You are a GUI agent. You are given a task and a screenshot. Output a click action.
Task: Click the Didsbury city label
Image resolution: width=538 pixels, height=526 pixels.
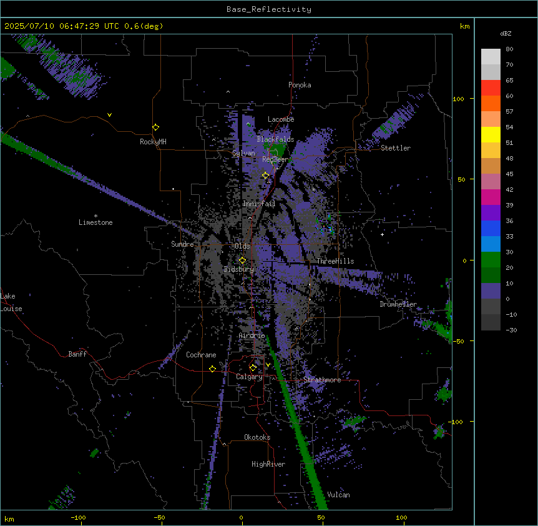click(x=239, y=269)
